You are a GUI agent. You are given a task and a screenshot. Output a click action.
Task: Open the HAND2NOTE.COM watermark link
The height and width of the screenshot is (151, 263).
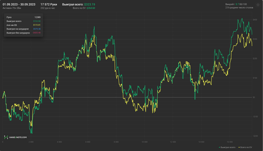(18, 137)
